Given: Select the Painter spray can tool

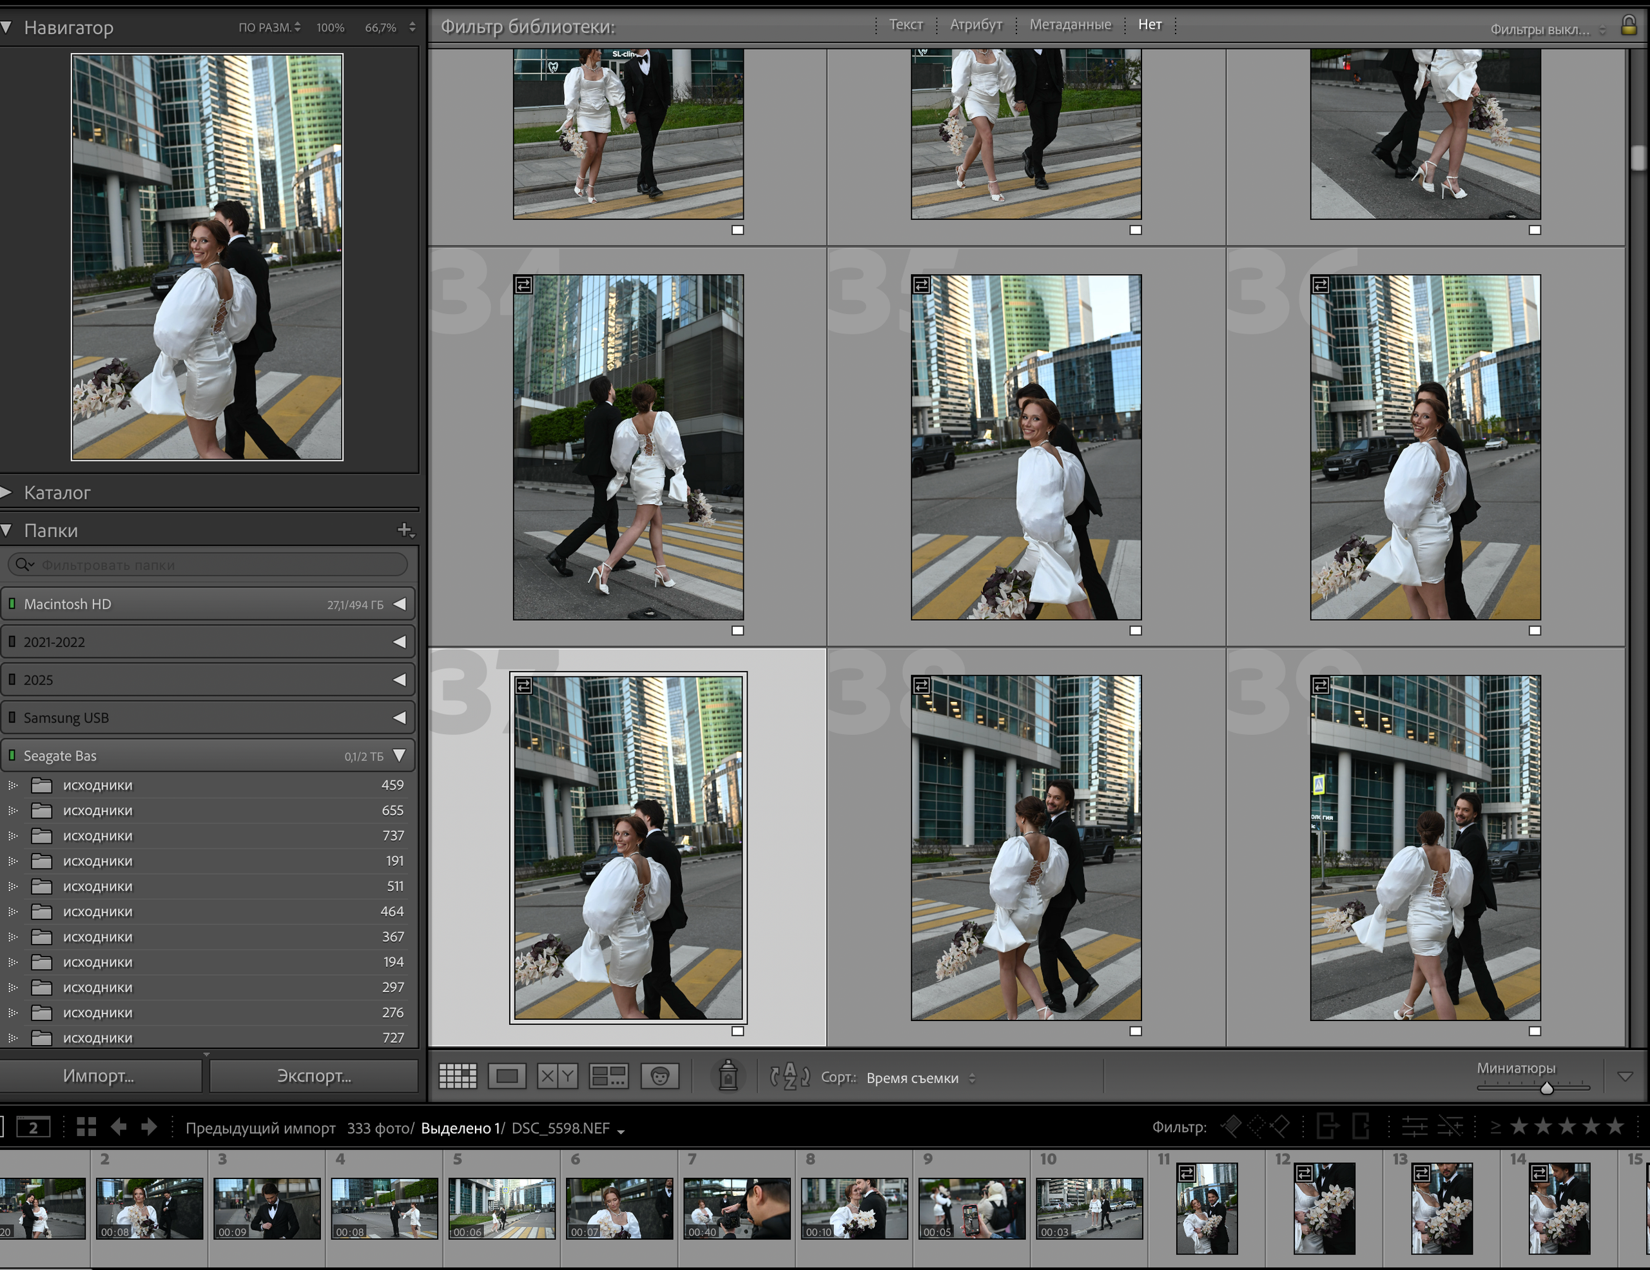Looking at the screenshot, I should [x=728, y=1076].
